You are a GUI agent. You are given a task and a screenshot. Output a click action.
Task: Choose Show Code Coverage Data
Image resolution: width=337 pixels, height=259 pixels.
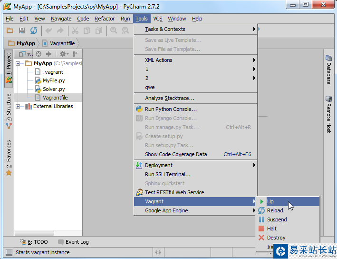195,154
